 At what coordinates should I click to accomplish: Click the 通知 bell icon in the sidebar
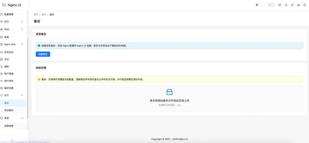[1, 66]
